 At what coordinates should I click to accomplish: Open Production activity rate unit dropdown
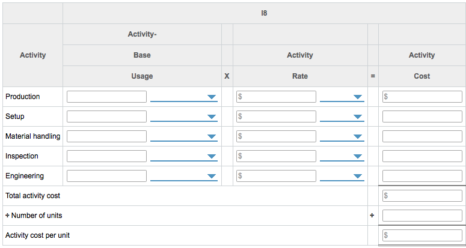pos(342,97)
